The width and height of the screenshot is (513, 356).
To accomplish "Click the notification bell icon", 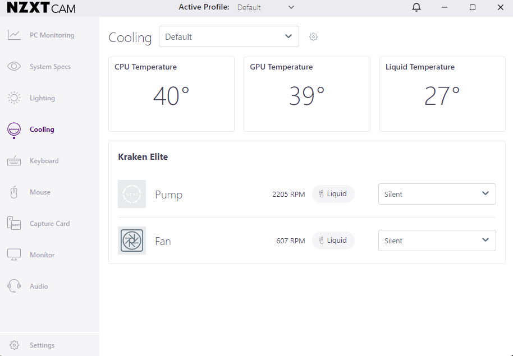I will [x=416, y=7].
